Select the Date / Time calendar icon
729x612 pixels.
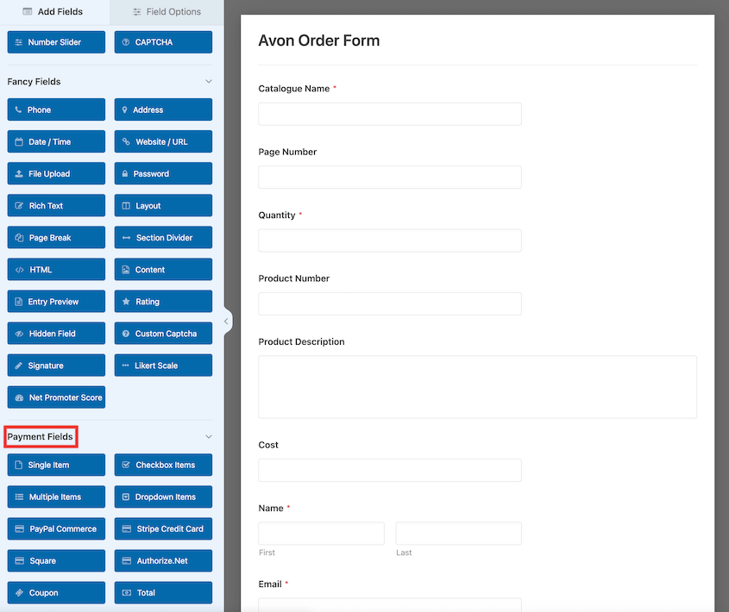(x=19, y=141)
